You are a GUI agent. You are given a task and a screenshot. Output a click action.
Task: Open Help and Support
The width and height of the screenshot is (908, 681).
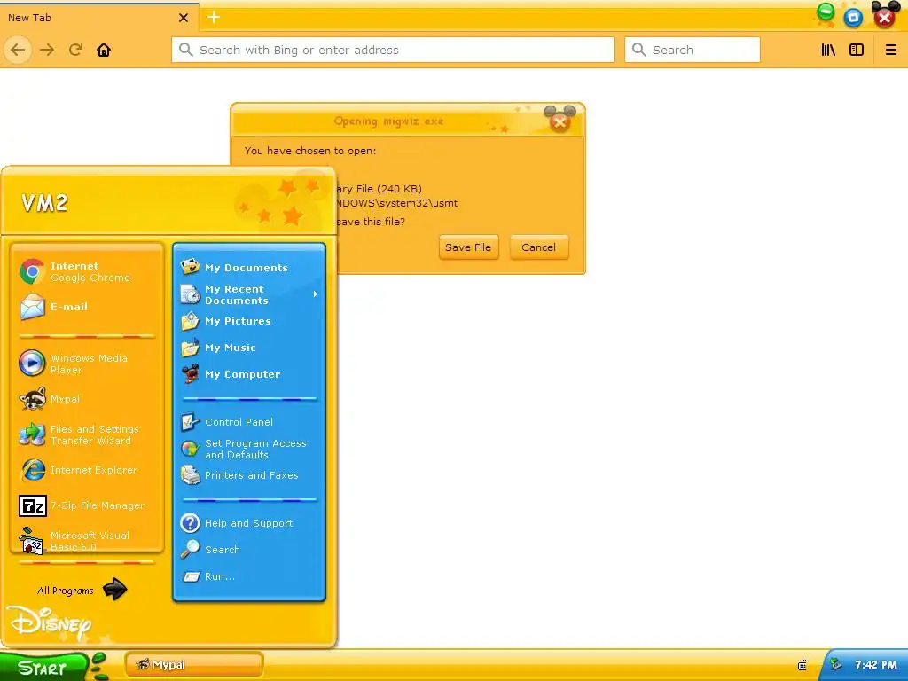(249, 523)
